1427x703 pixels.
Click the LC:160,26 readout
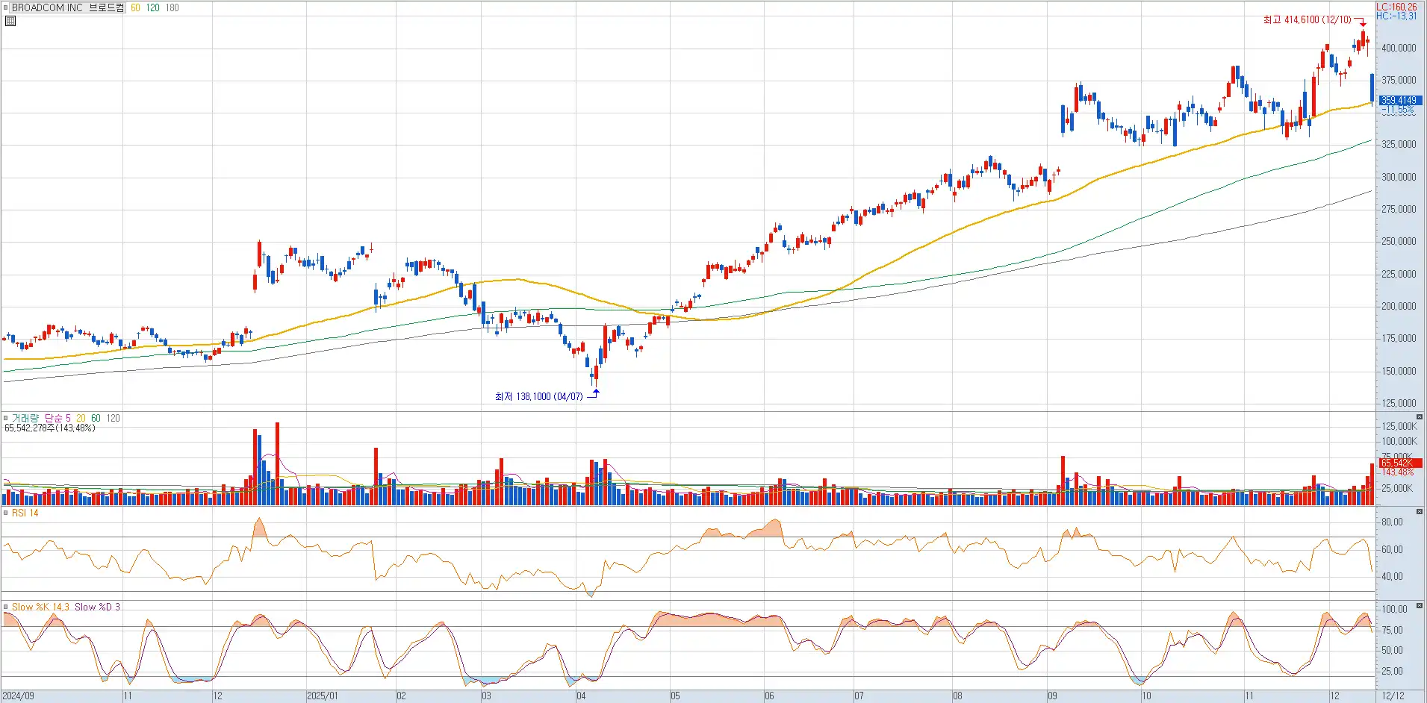click(x=1396, y=7)
